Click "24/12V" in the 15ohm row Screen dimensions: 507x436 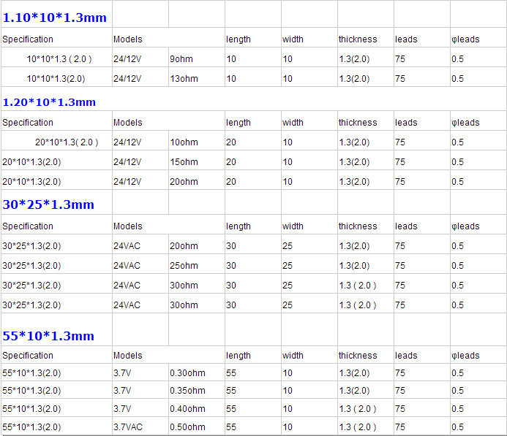coord(127,162)
